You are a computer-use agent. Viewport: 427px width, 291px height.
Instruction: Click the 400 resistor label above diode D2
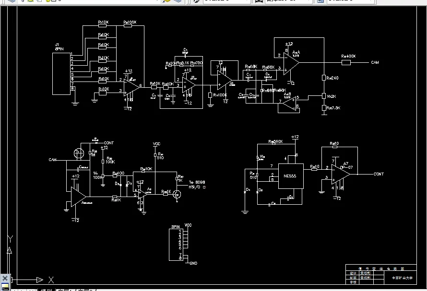point(119,173)
